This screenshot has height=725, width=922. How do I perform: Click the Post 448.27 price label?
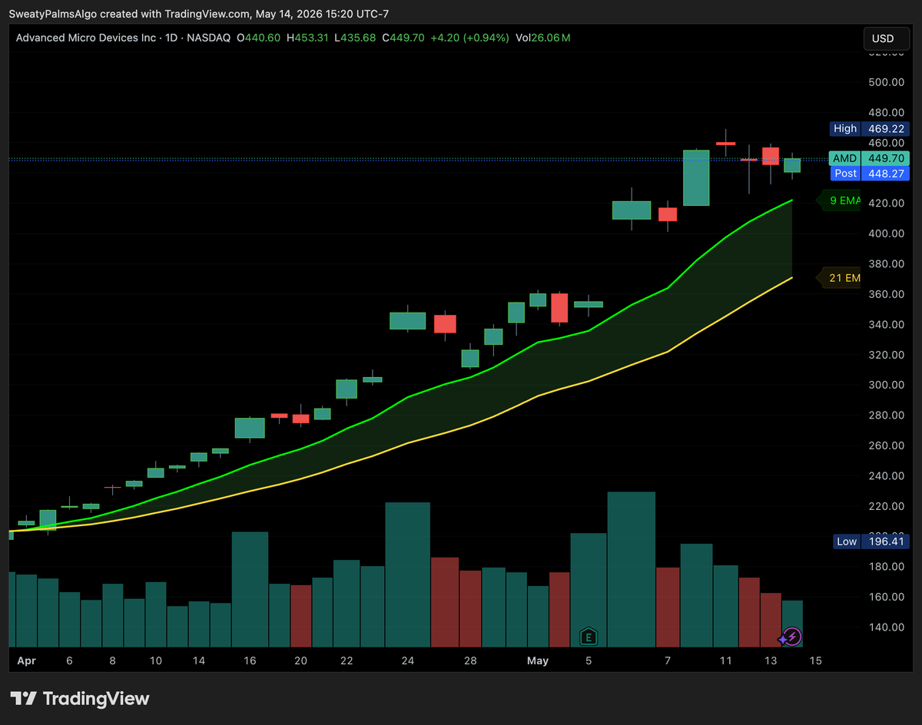point(870,174)
